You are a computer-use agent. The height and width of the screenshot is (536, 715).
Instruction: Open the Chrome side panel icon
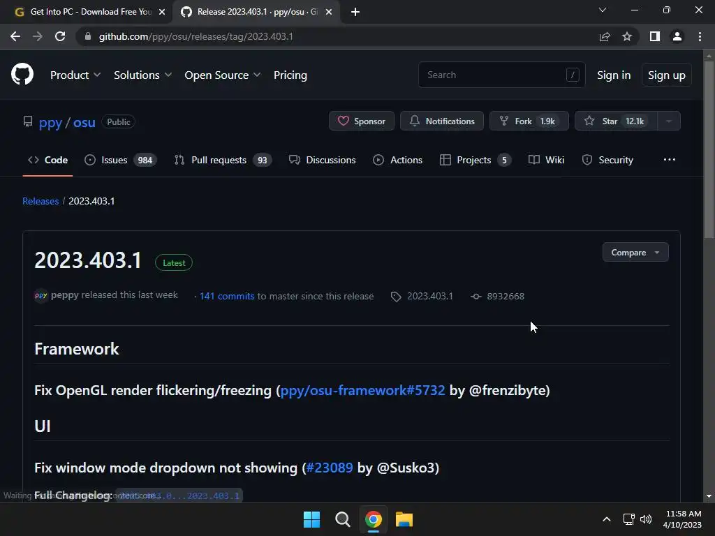click(655, 36)
